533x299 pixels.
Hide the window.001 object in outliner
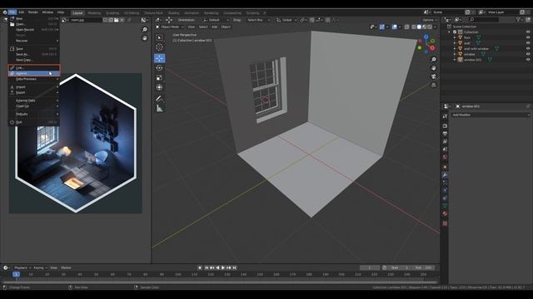point(528,59)
